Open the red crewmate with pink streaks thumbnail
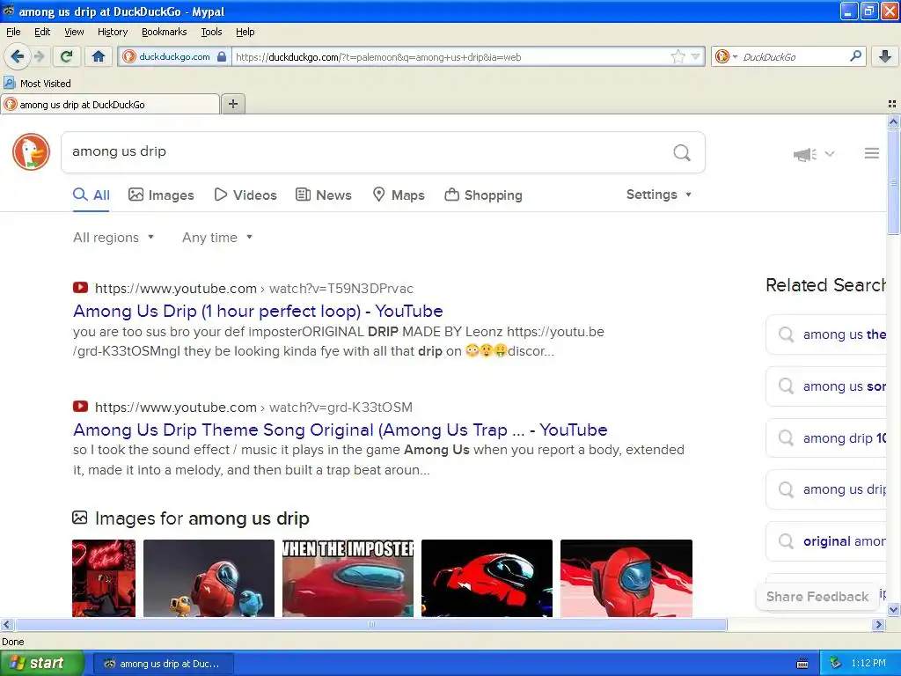 coord(626,577)
